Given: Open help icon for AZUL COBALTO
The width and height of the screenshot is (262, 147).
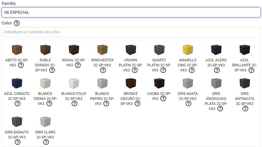Looking at the screenshot, I should click(x=18, y=104).
